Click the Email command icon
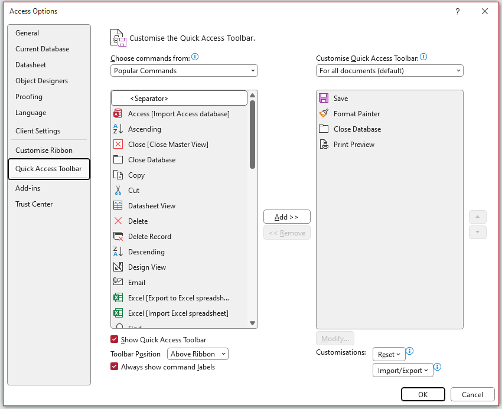The height and width of the screenshot is (409, 502). 118,282
